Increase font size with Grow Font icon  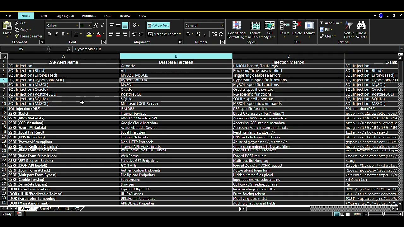coord(96,26)
